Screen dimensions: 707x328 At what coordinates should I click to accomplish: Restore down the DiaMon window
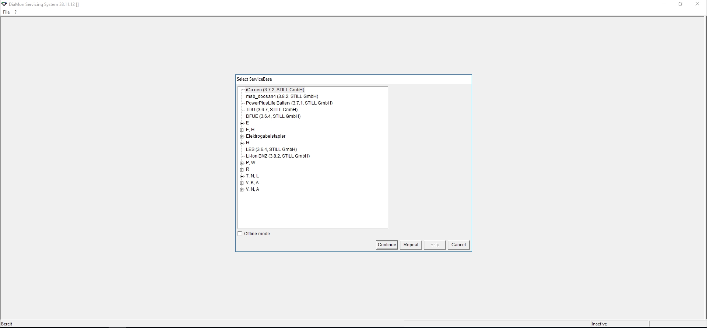(x=680, y=4)
